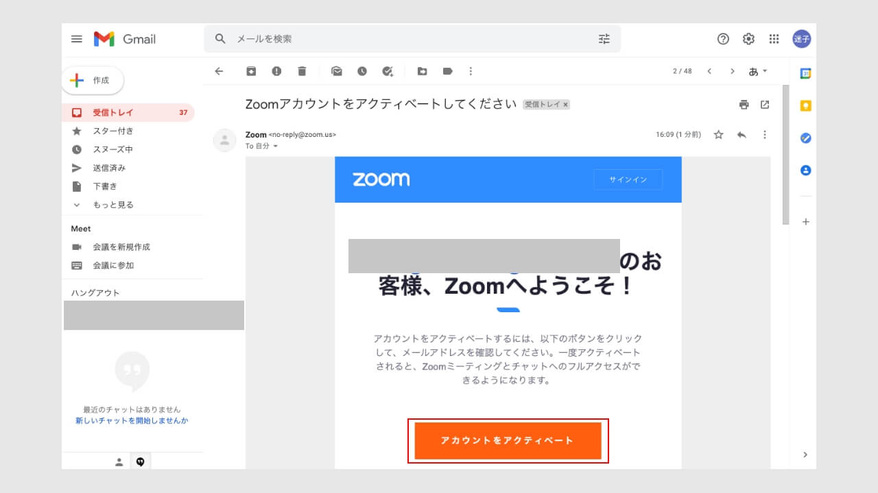878x493 pixels.
Task: Add email to Tasks
Action: click(388, 71)
